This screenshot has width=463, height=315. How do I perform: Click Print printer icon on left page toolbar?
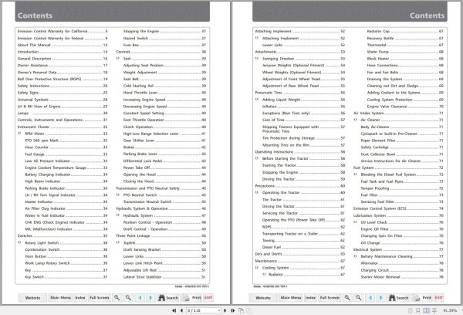tap(191, 297)
